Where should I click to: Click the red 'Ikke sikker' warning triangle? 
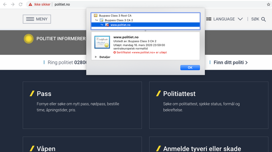(30, 5)
